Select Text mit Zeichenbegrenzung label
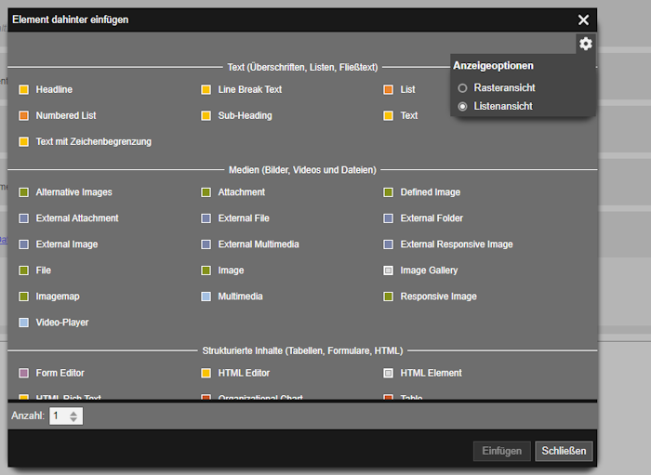651x475 pixels. (93, 142)
